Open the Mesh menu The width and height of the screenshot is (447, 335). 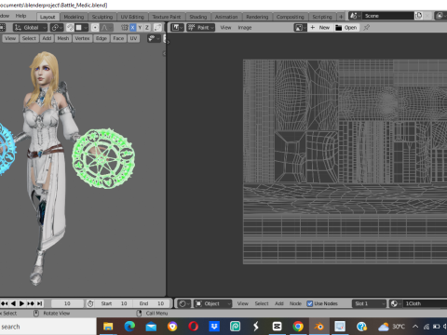tap(63, 38)
